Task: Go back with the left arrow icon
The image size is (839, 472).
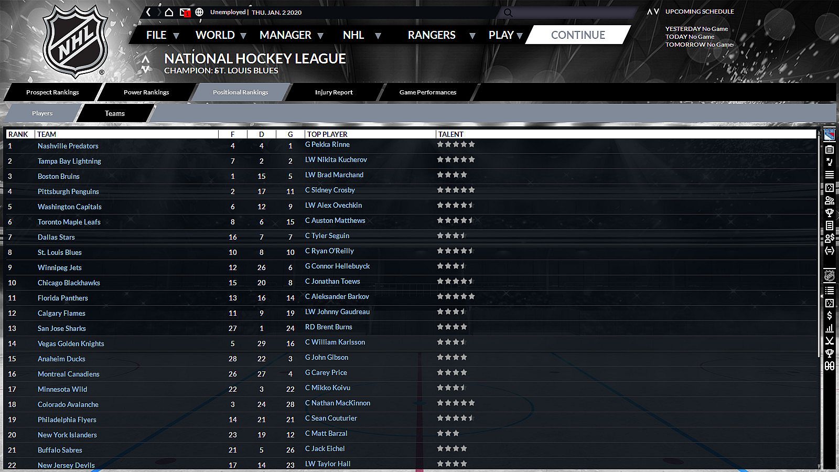Action: [x=148, y=12]
